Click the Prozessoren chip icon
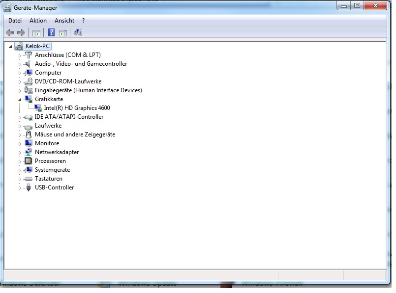This screenshot has height=293, width=396. (29, 161)
